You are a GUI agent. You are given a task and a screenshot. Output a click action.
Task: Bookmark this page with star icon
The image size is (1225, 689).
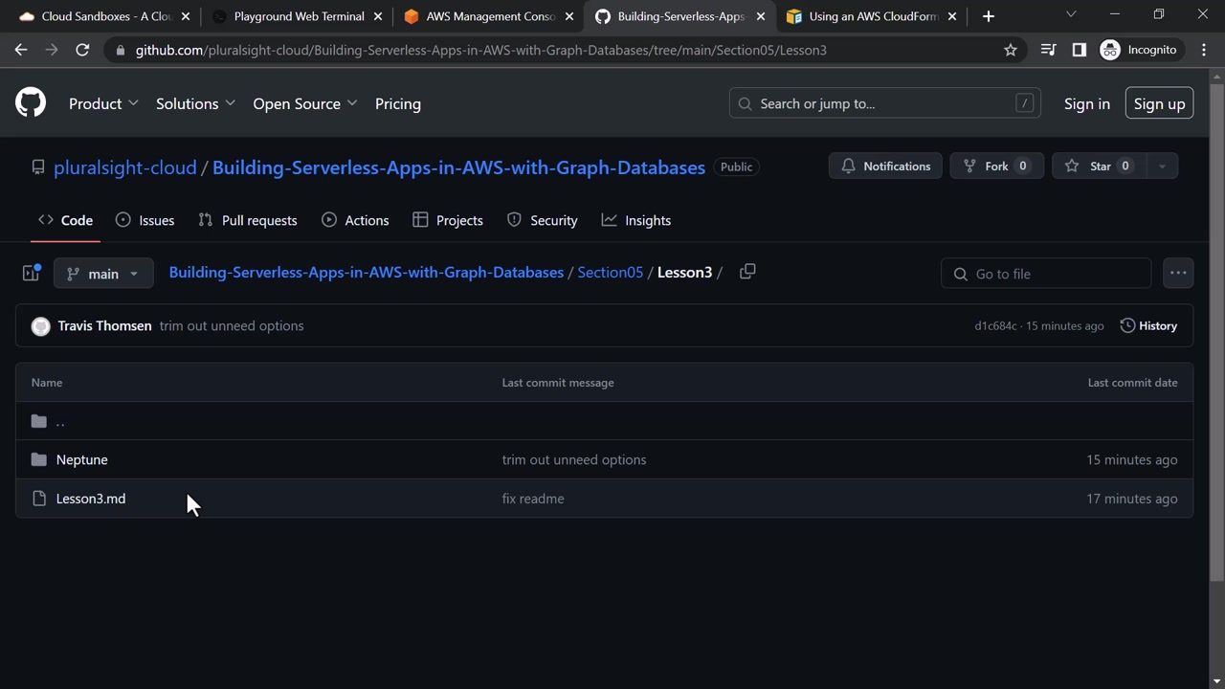pos(1011,50)
